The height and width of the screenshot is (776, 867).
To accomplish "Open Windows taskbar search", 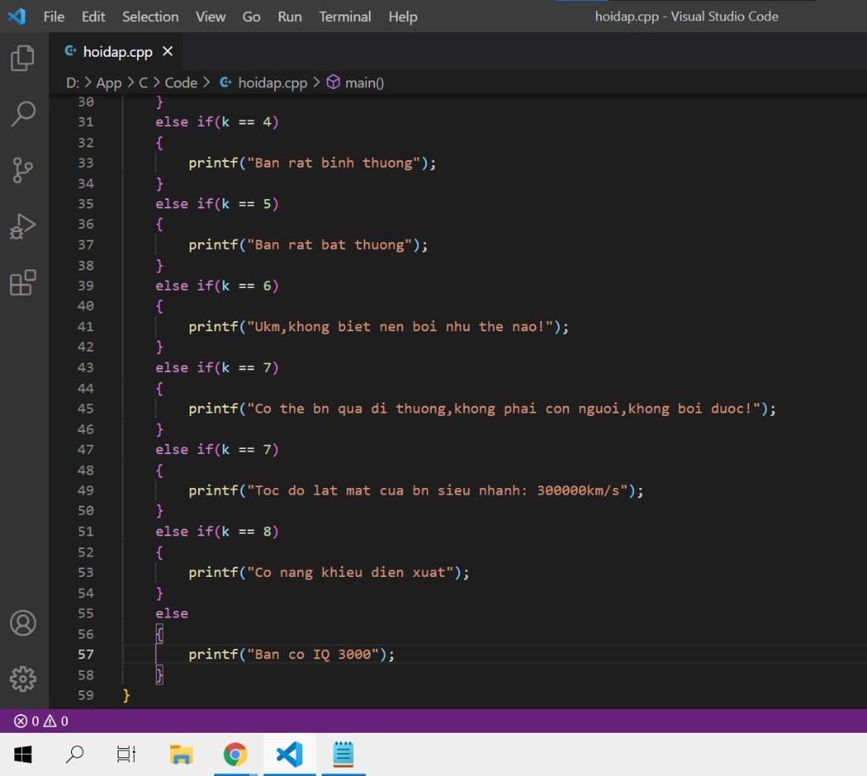I will coord(75,755).
